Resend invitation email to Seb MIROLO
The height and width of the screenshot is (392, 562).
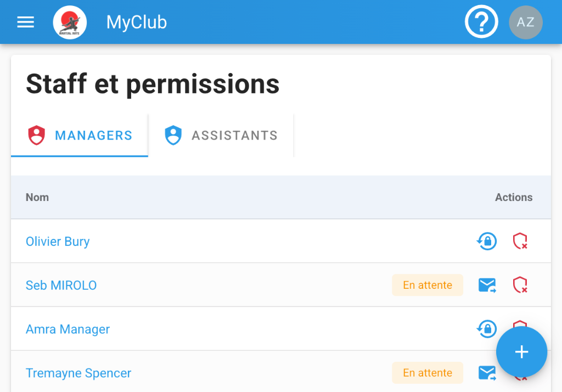(487, 285)
